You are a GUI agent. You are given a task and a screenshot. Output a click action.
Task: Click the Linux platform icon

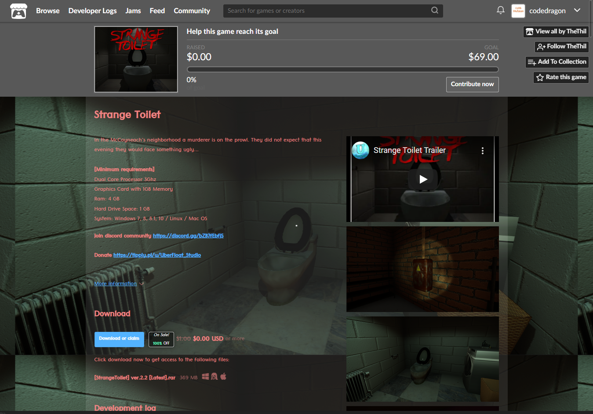[214, 377]
